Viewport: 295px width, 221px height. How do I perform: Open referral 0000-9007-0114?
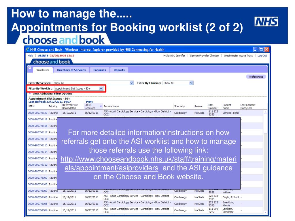pyautogui.click(x=37, y=152)
